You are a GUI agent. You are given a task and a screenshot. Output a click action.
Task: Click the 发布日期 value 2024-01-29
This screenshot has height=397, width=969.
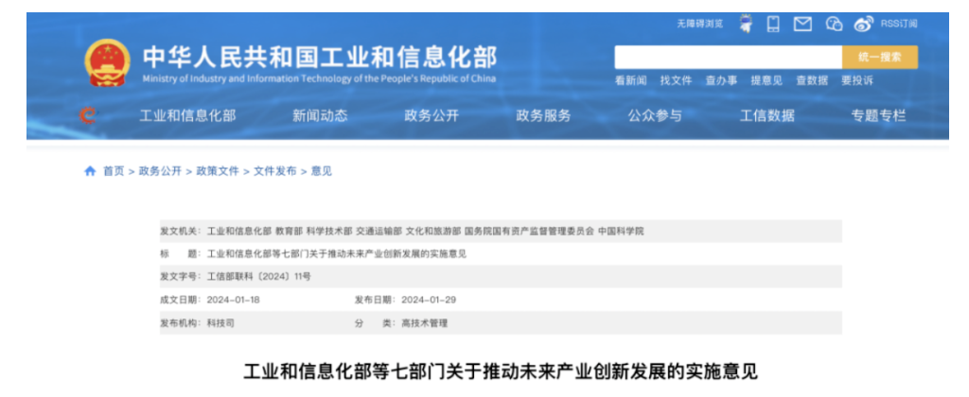pyautogui.click(x=429, y=300)
